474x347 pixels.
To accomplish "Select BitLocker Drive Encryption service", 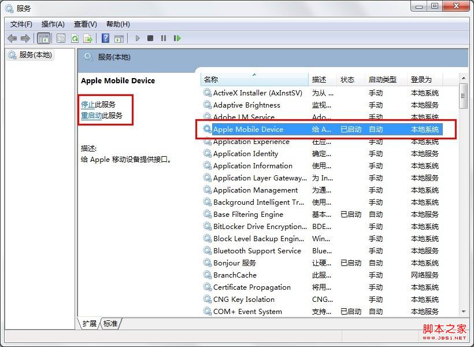I will coord(321,226).
